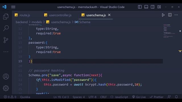
Task: Click the password:{ line in editor
Action: click(x=38, y=43)
